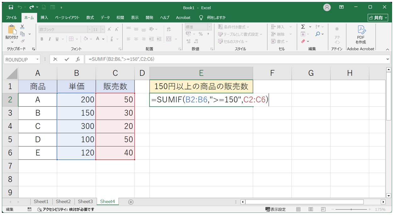Click the Increase Font Size icon
This screenshot has width=394, height=215.
[x=109, y=29]
